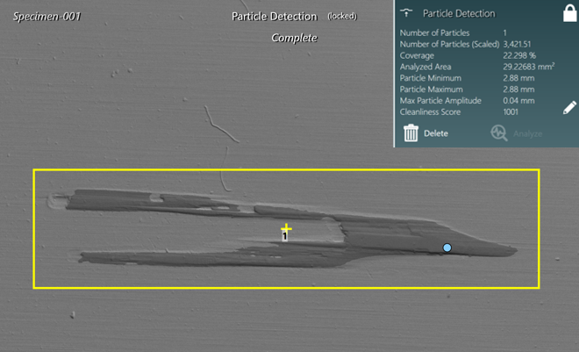Click the Analyze magnifier icon
Screen dimensions: 579x352
[x=499, y=133]
